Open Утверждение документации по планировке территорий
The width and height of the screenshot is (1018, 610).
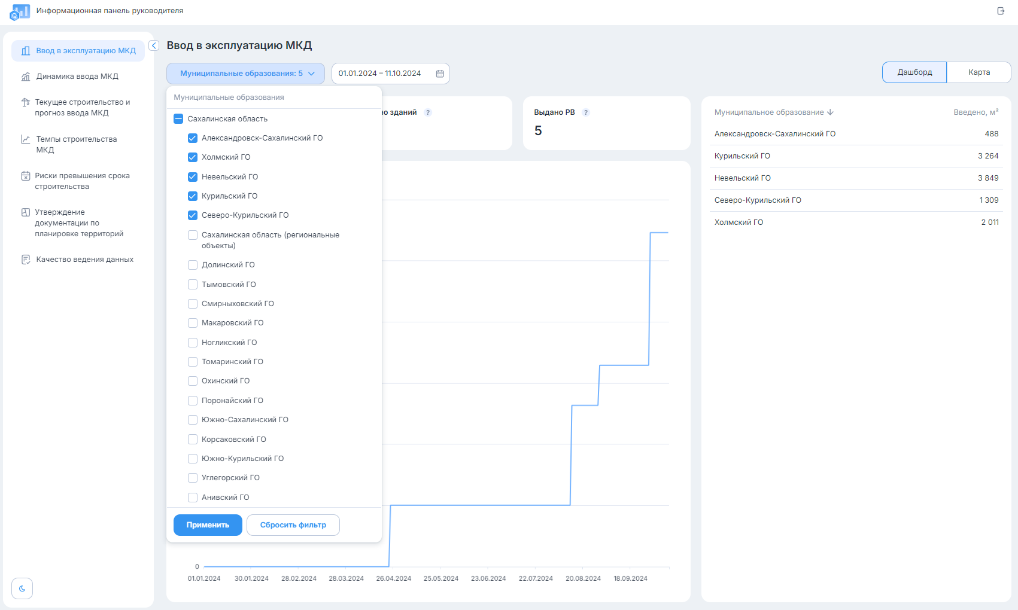coord(78,223)
